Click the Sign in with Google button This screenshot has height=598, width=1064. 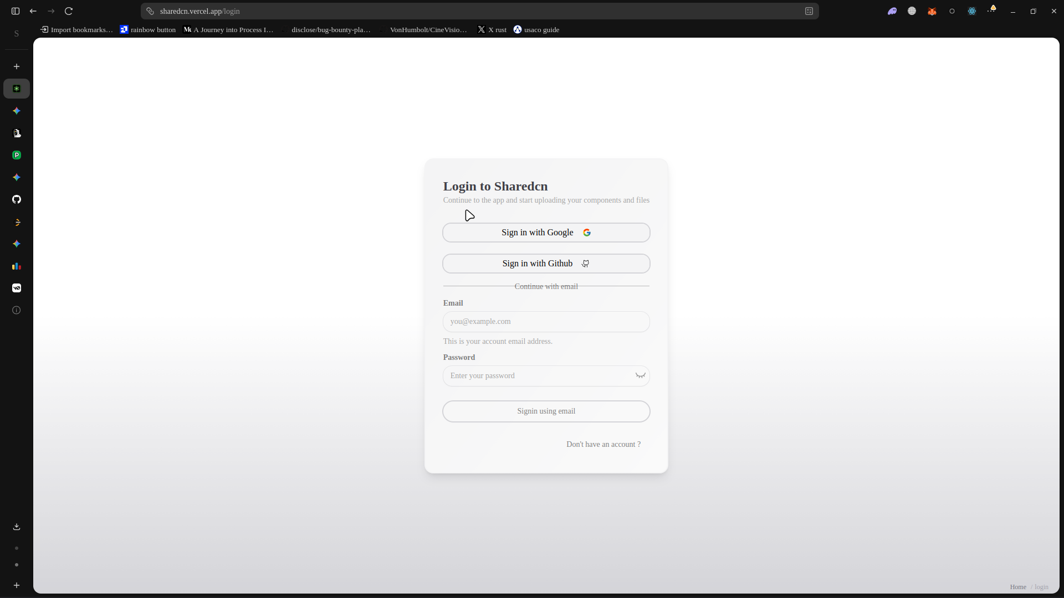[x=545, y=233]
